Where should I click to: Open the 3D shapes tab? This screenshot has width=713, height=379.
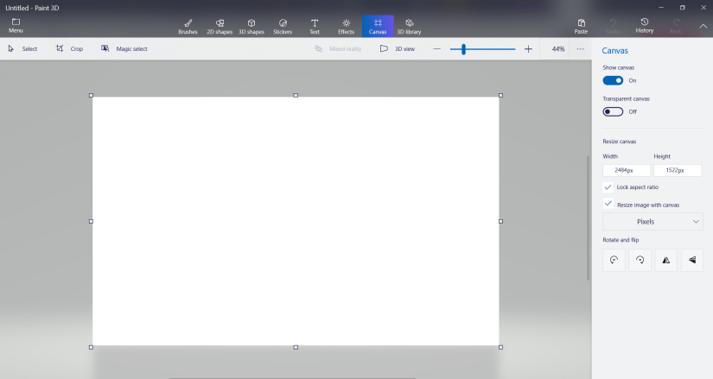(x=251, y=27)
